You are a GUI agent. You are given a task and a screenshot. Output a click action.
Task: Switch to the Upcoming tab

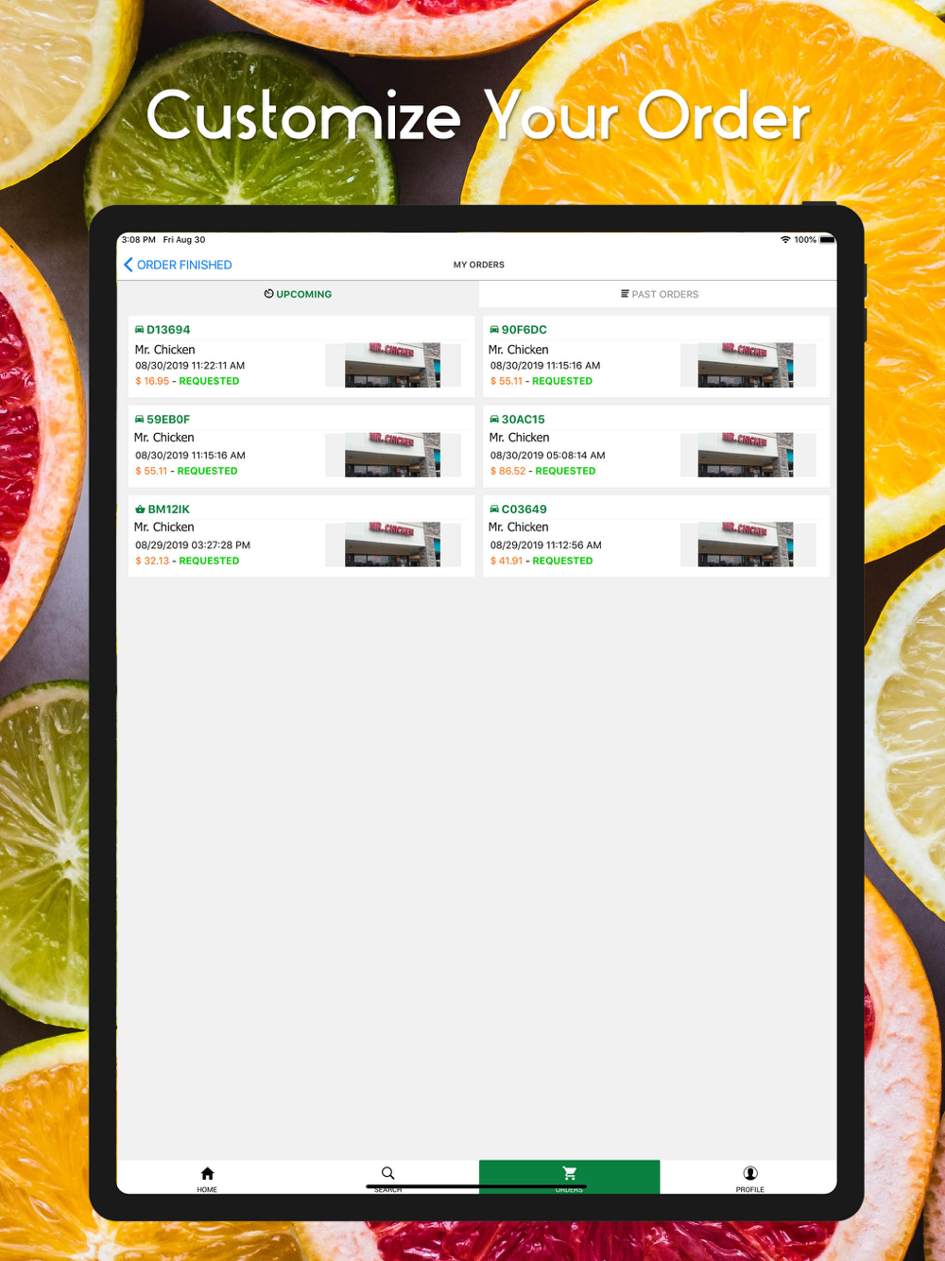pos(298,294)
